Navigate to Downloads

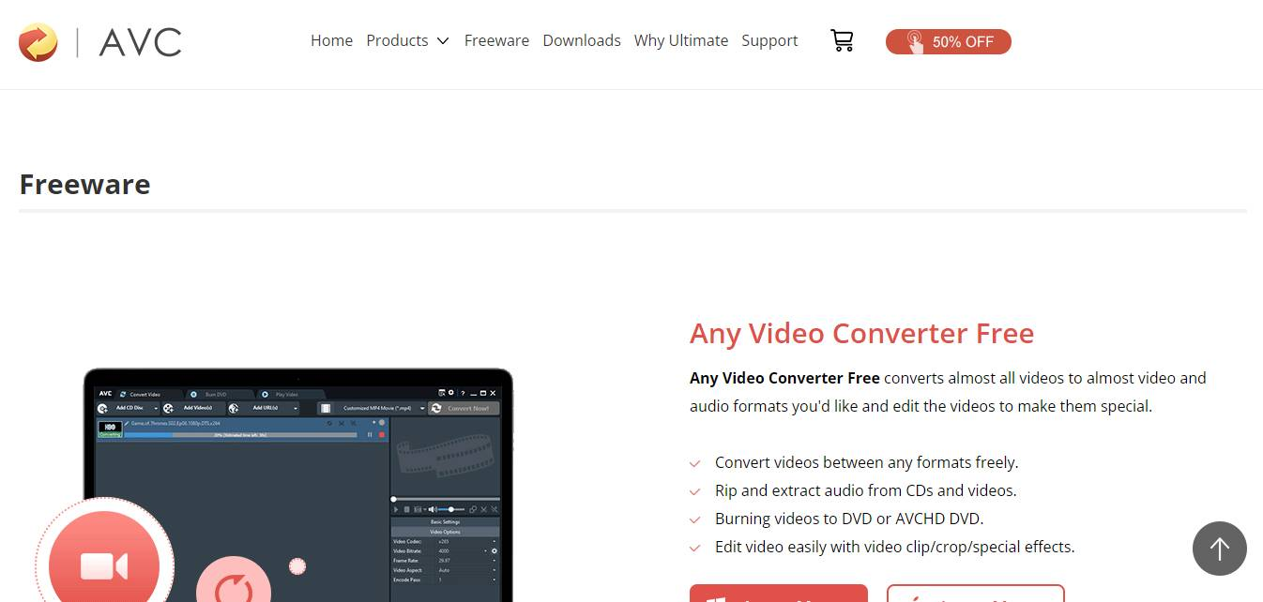[x=582, y=40]
